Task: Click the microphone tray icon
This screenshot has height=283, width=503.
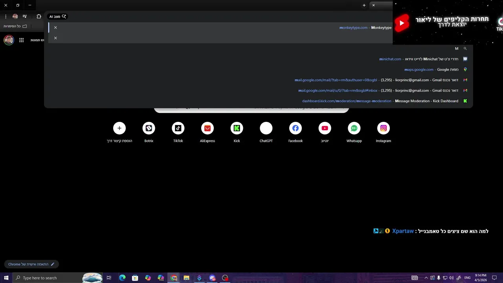Action: 439,278
